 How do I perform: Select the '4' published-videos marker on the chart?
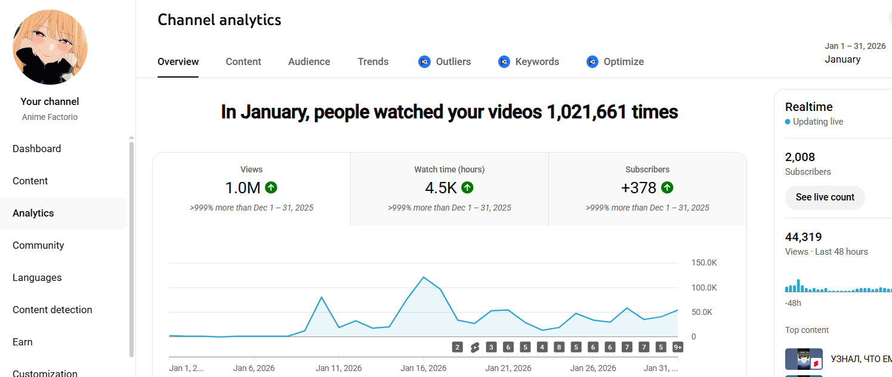[542, 347]
